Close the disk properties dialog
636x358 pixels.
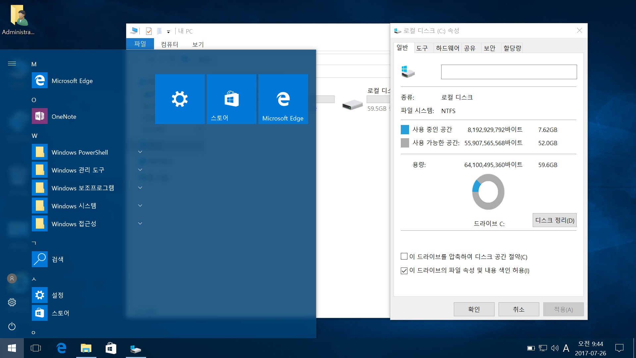(x=579, y=30)
